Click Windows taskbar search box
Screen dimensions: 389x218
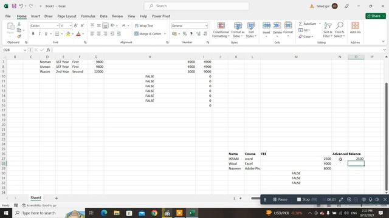click(x=49, y=213)
